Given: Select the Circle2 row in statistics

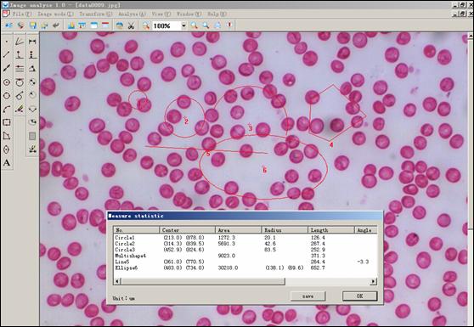Looking at the screenshot, I should 245,244.
